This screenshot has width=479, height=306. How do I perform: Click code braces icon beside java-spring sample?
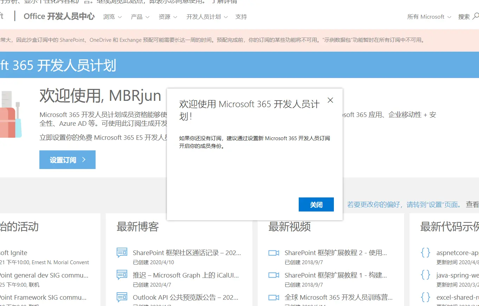[426, 275]
